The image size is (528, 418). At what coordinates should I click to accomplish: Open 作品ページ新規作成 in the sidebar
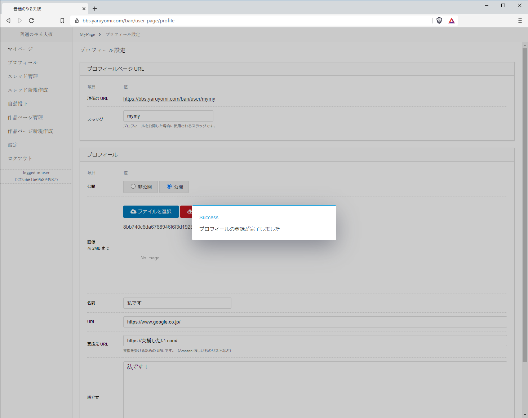pyautogui.click(x=30, y=131)
